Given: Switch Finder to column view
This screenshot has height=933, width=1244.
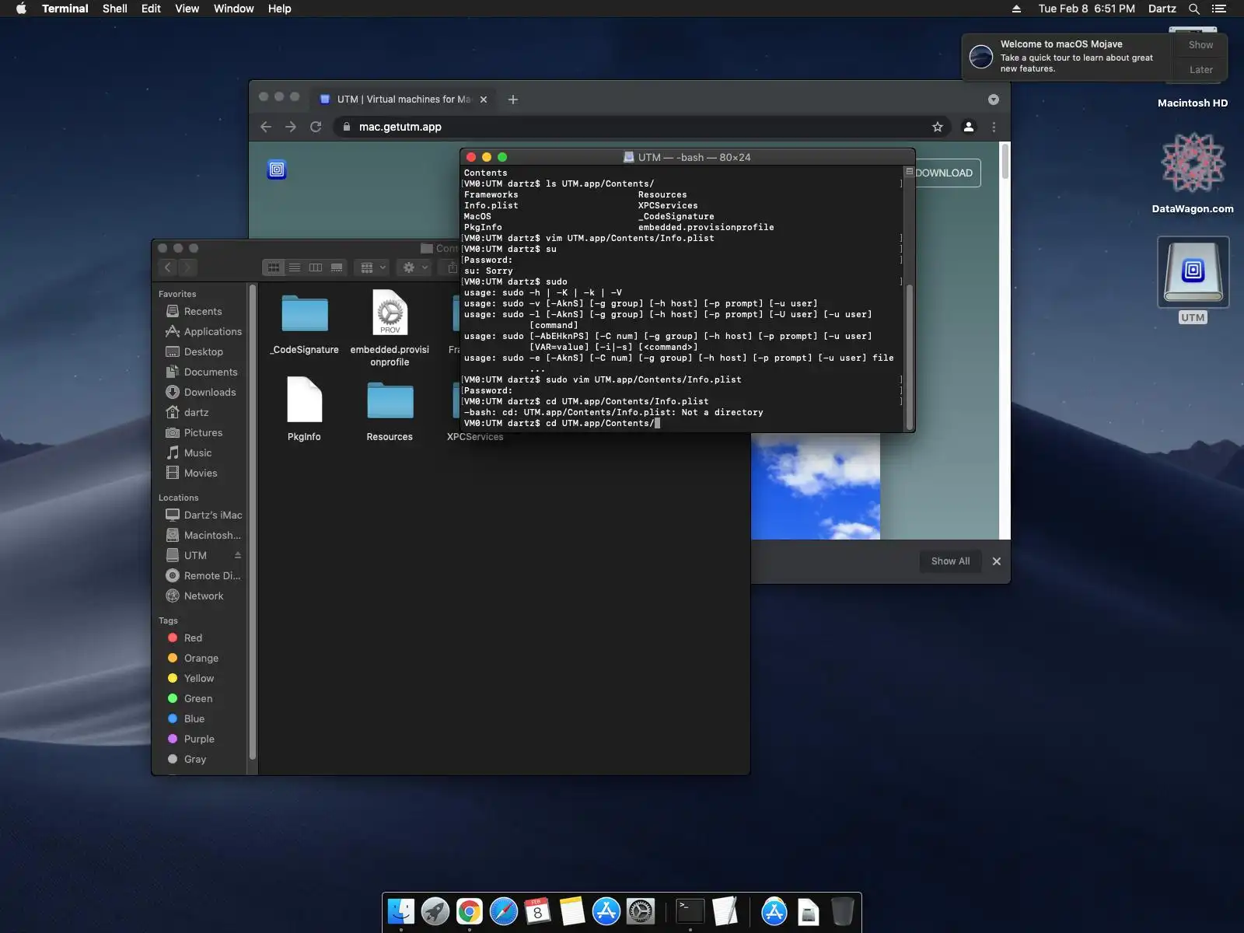Looking at the screenshot, I should [x=316, y=267].
